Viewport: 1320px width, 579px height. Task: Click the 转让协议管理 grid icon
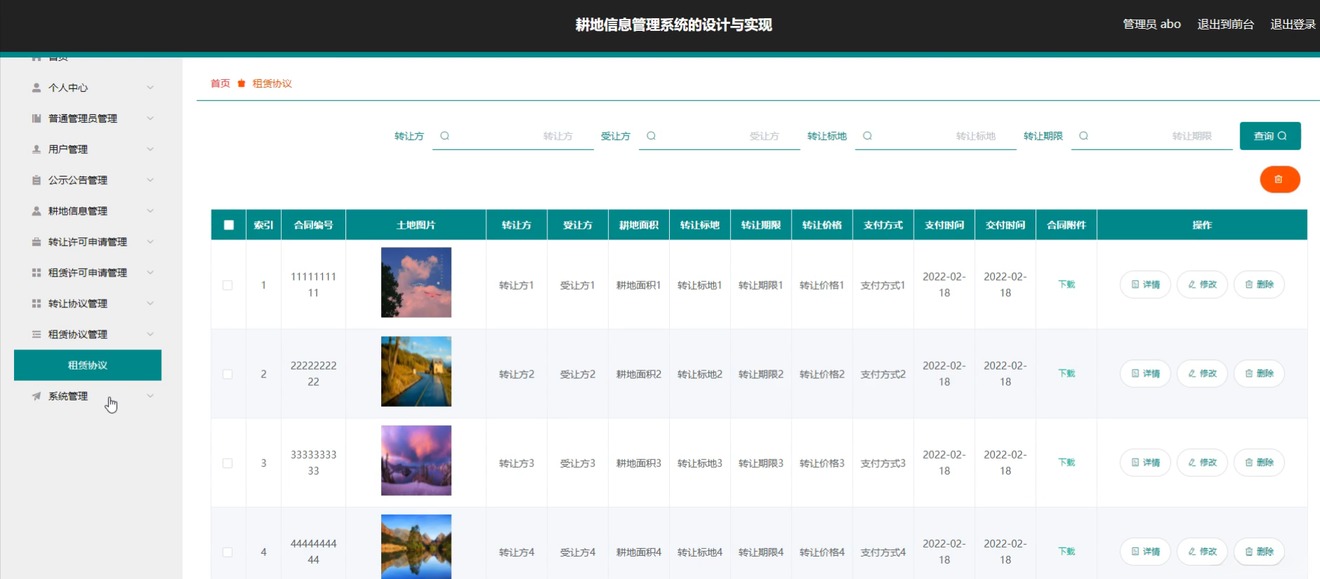tap(36, 303)
